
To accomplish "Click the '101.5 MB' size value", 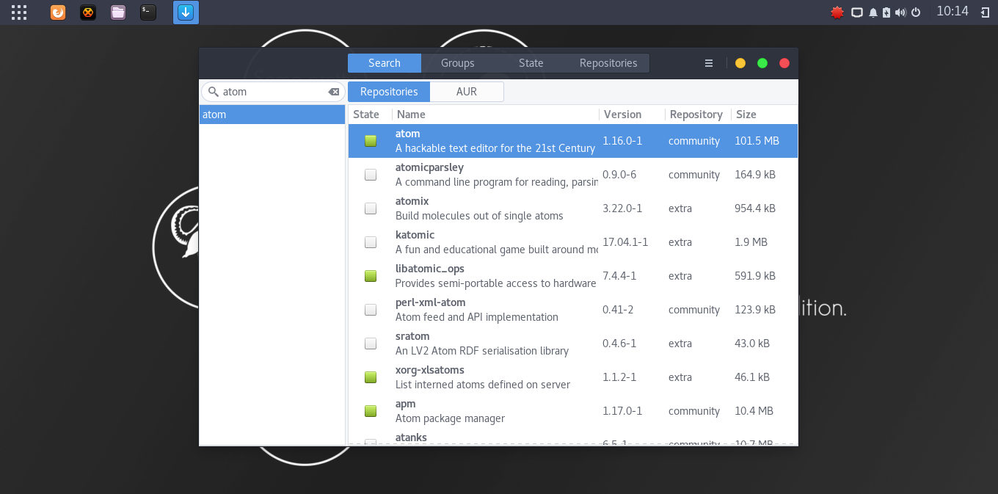I will pos(757,141).
